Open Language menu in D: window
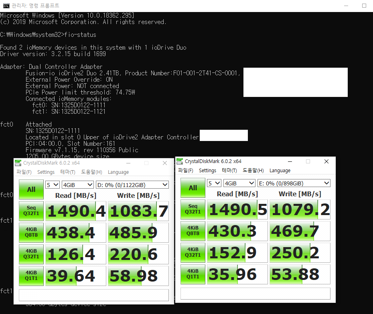 [x=118, y=172]
